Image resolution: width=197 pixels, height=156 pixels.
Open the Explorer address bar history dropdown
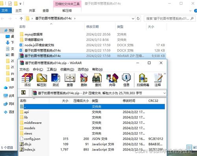tap(133, 18)
